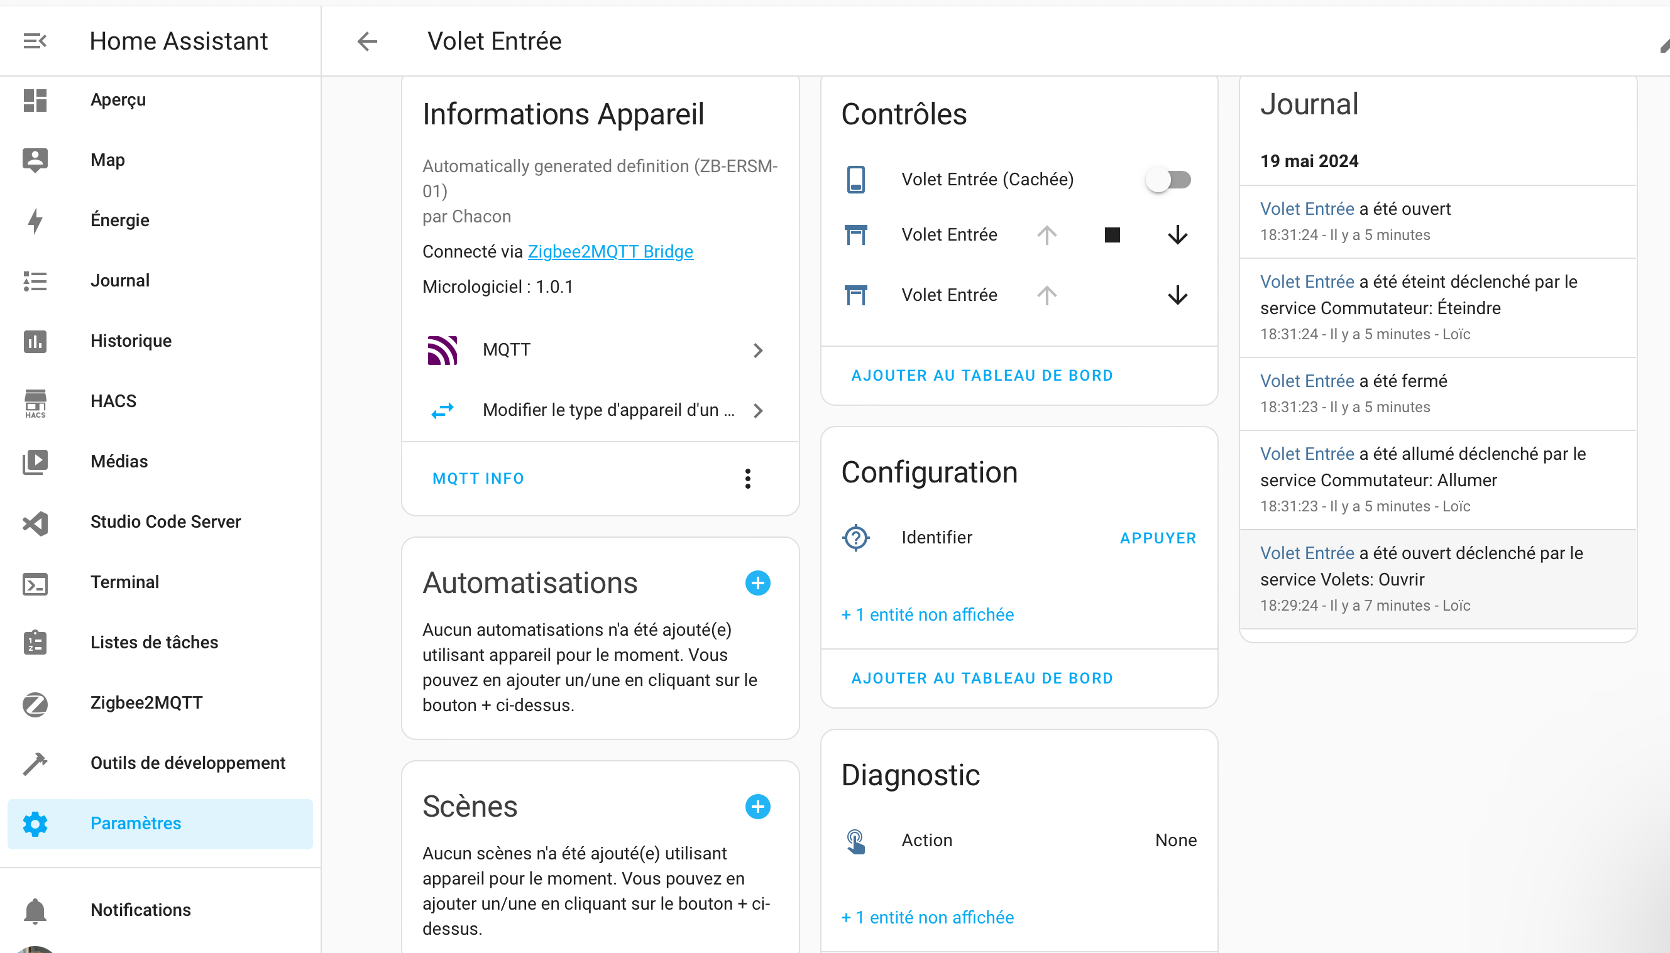The height and width of the screenshot is (953, 1670).
Task: Click the Identifier crosshair icon
Action: coord(855,538)
